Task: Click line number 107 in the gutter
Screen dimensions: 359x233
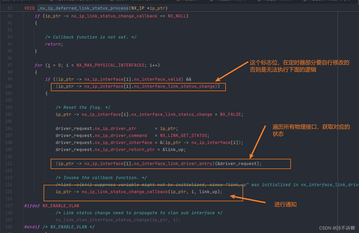Action: point(9,135)
